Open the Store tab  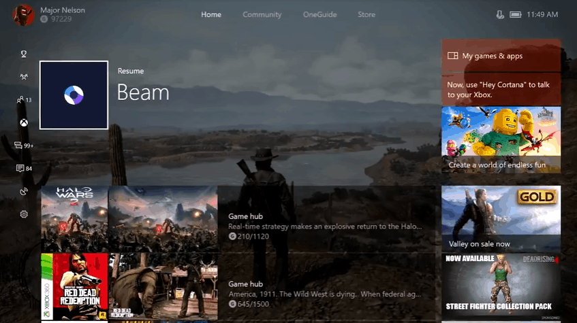tap(367, 15)
